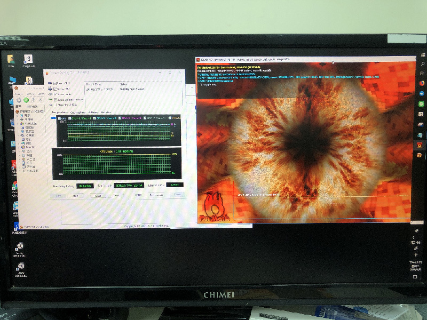Toggle the CPU checkbox above temperature graph
The image size is (427, 320).
[60, 118]
